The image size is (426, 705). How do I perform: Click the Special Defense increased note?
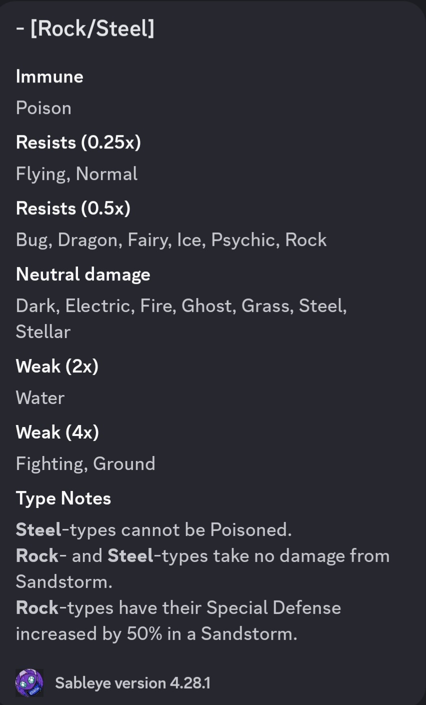point(178,621)
